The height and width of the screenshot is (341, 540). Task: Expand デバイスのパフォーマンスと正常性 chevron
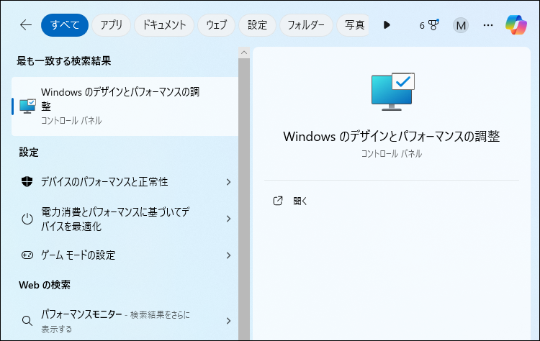[x=228, y=182]
